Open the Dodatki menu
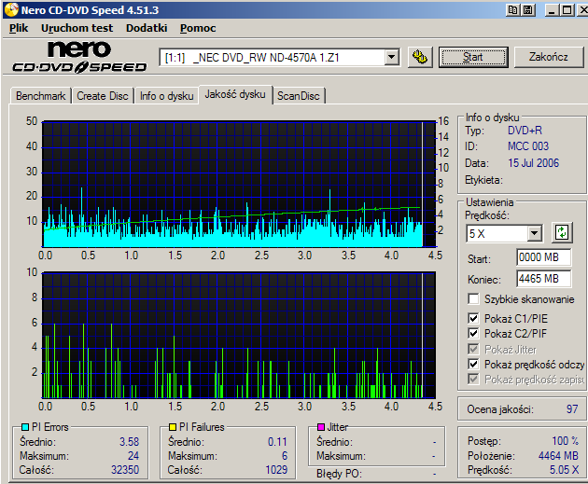Viewport: 588px width, 484px height. click(147, 28)
